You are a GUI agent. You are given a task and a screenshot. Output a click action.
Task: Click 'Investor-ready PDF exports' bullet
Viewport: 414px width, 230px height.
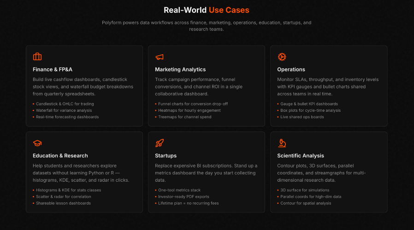[184, 196]
